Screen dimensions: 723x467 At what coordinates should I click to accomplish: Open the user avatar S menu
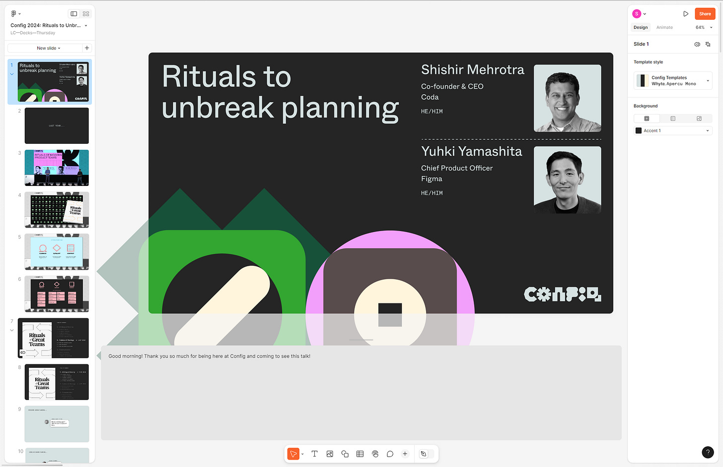pos(637,14)
